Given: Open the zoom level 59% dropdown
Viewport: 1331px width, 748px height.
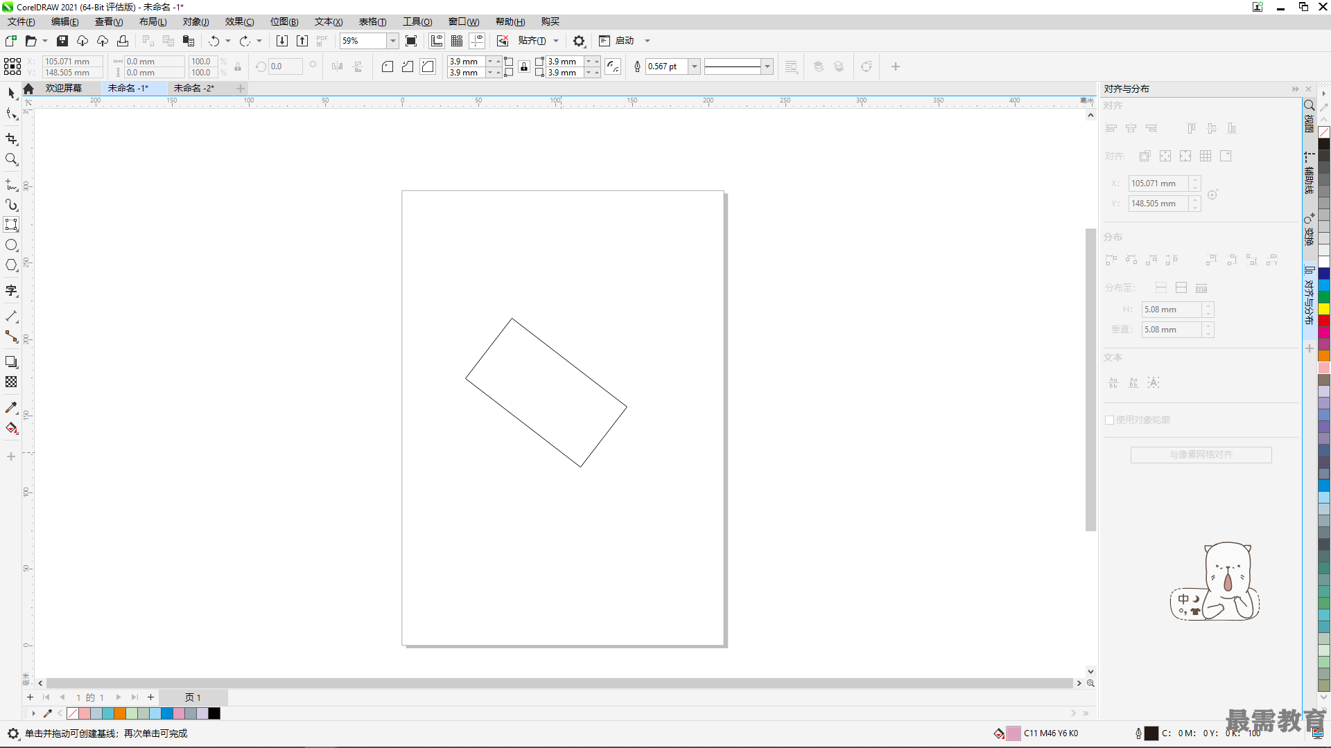Looking at the screenshot, I should (x=392, y=41).
